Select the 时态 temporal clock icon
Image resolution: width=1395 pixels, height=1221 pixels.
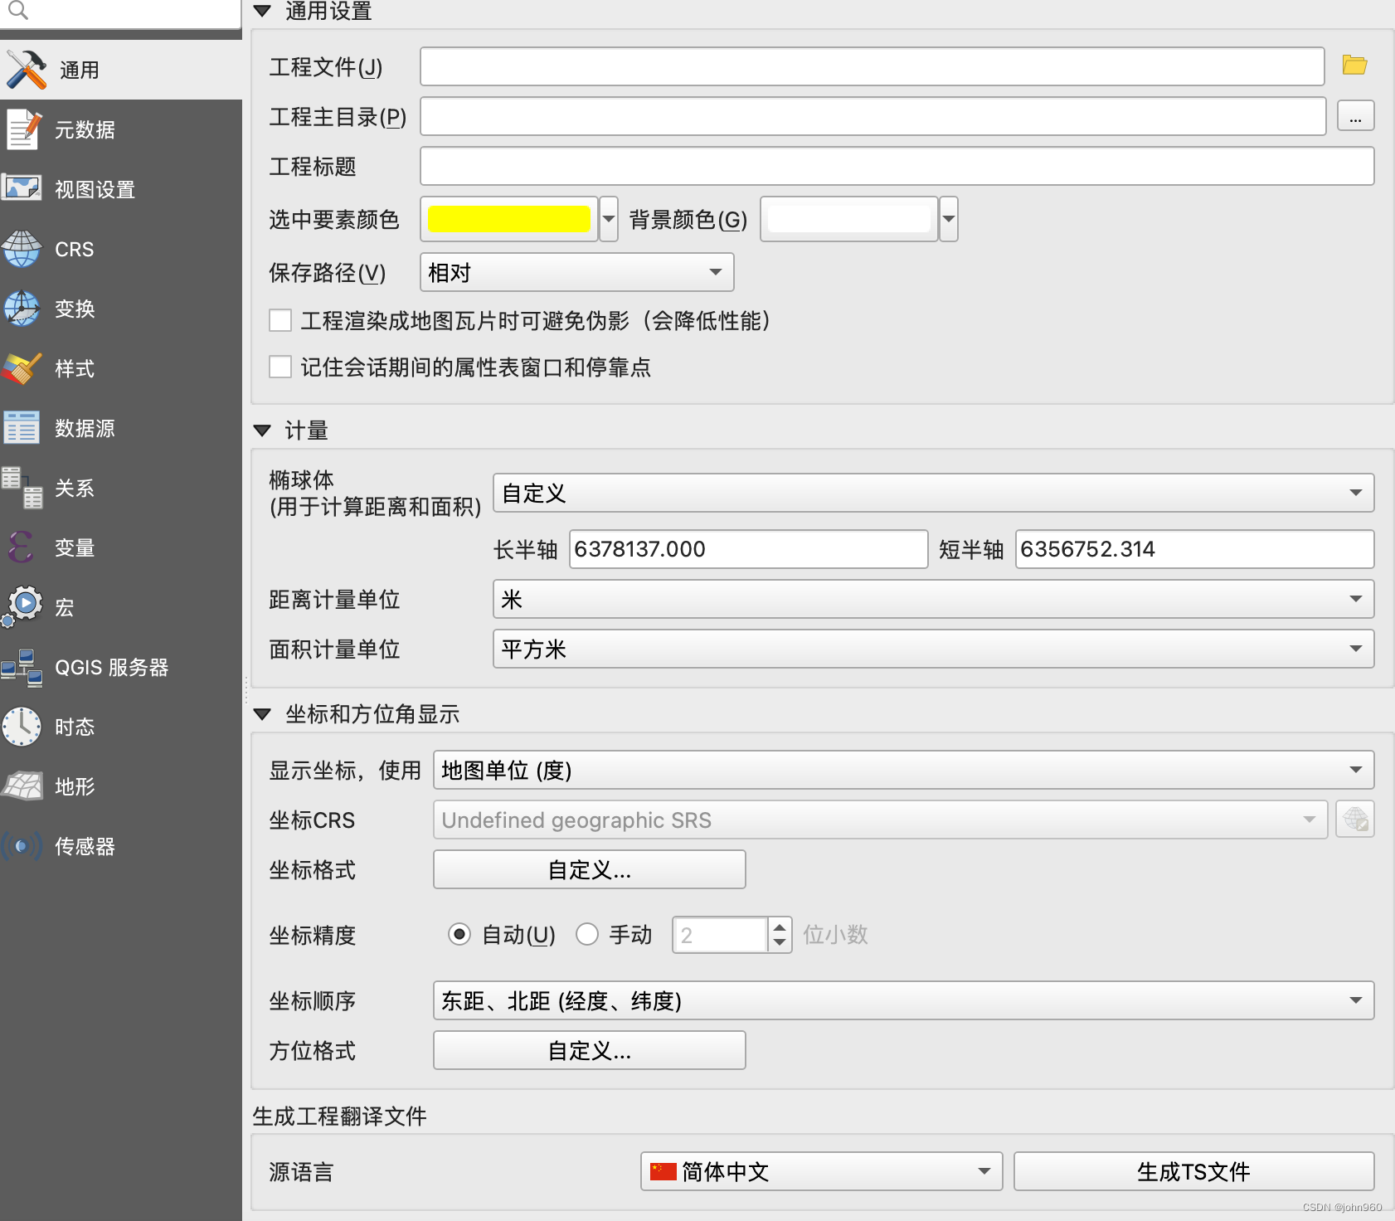pyautogui.click(x=22, y=727)
